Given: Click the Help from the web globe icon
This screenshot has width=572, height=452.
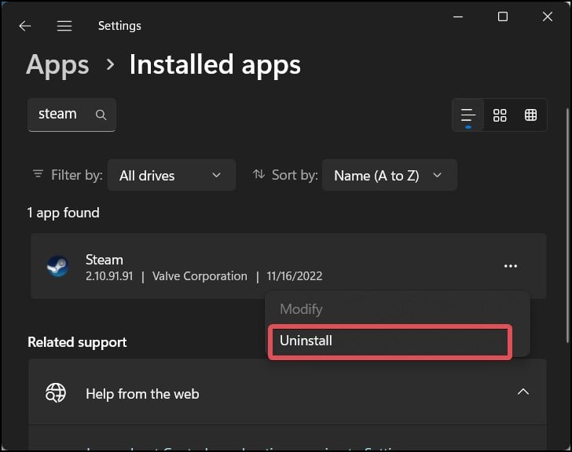Looking at the screenshot, I should tap(56, 393).
